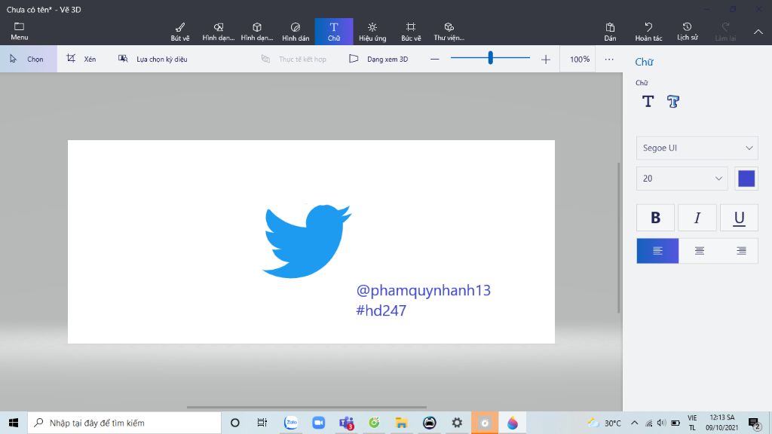This screenshot has height=434, width=772.
Task: Click the #hd247 text on canvas
Action: pyautogui.click(x=381, y=310)
